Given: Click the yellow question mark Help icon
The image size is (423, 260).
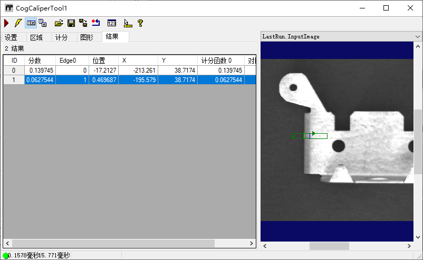Looking at the screenshot, I should pyautogui.click(x=140, y=23).
